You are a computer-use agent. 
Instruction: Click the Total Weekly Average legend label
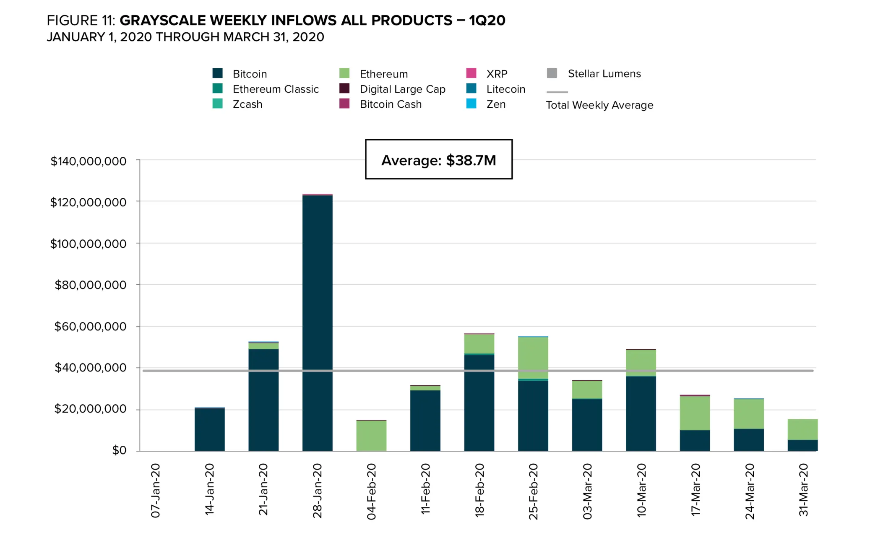pyautogui.click(x=599, y=105)
